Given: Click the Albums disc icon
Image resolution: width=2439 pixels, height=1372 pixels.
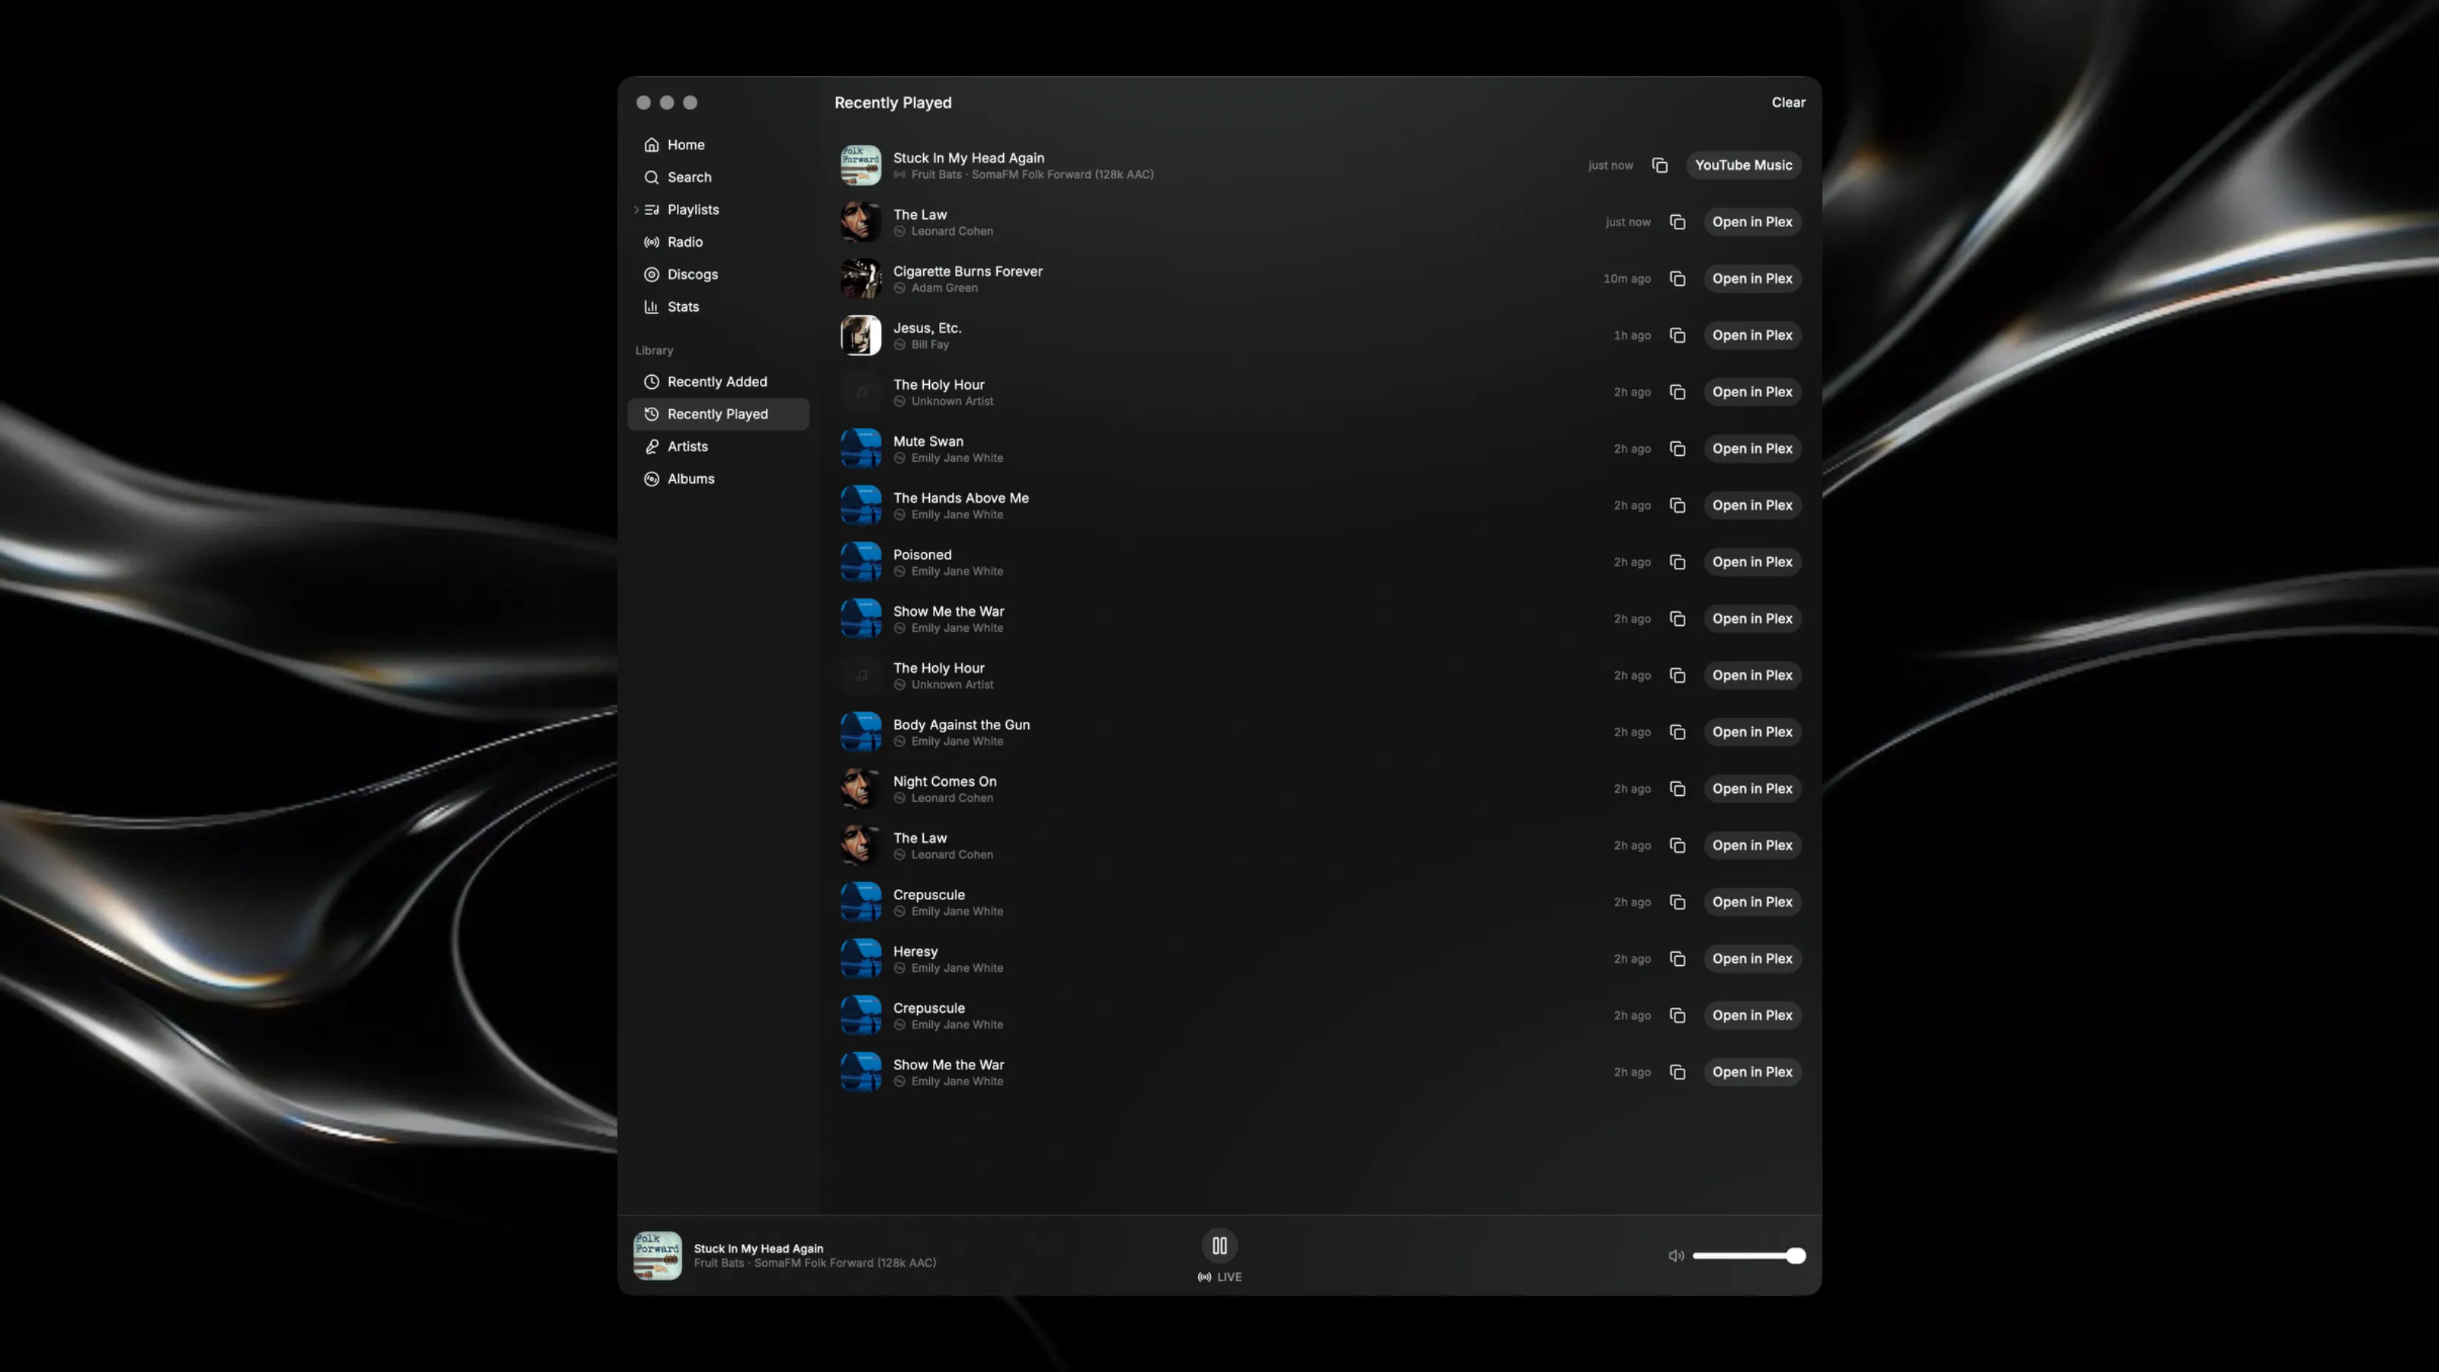Looking at the screenshot, I should coord(652,479).
